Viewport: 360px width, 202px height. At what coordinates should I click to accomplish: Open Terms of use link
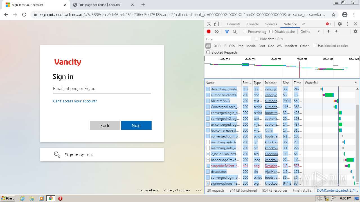pyautogui.click(x=148, y=190)
